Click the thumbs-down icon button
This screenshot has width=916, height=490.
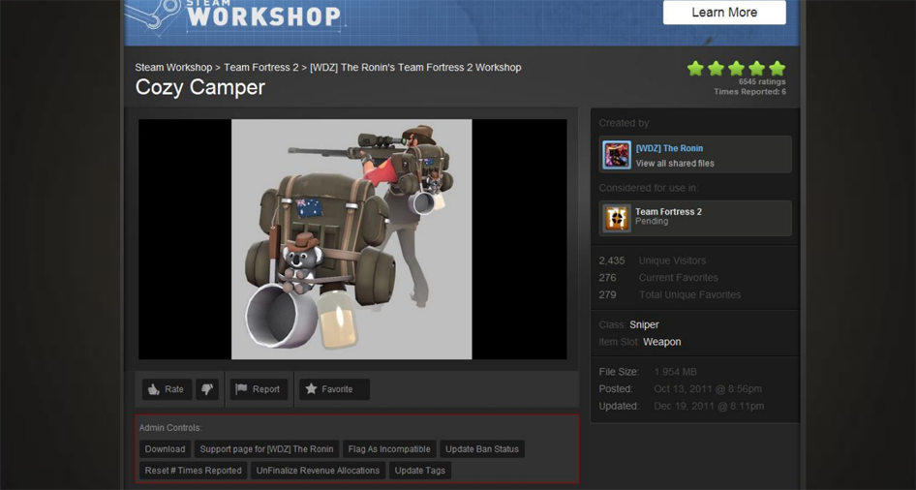207,389
